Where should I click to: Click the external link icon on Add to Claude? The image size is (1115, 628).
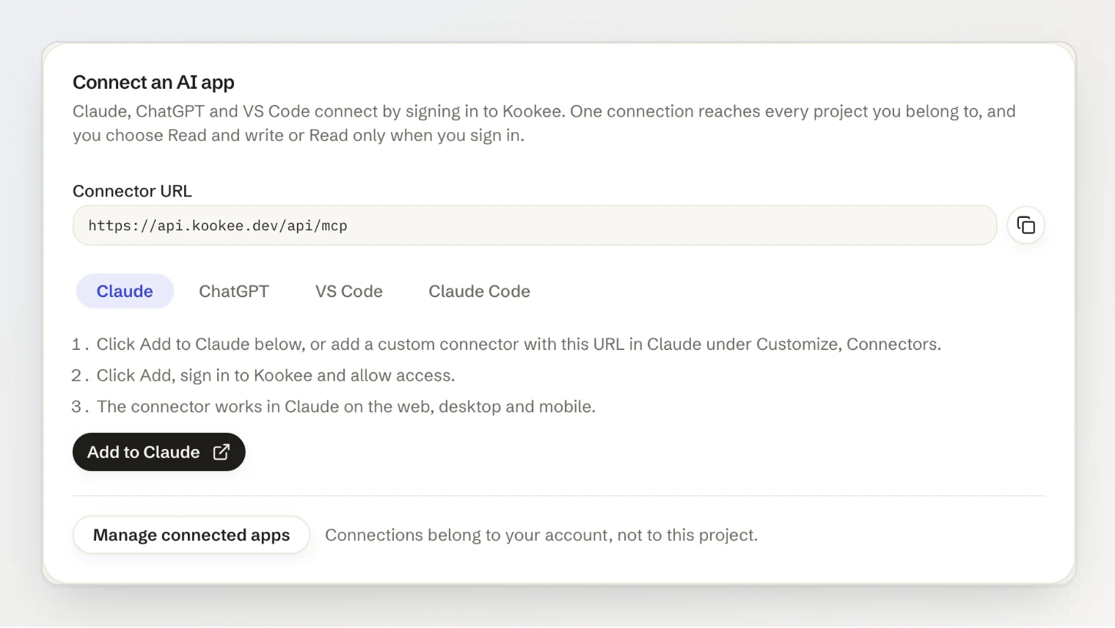221,452
